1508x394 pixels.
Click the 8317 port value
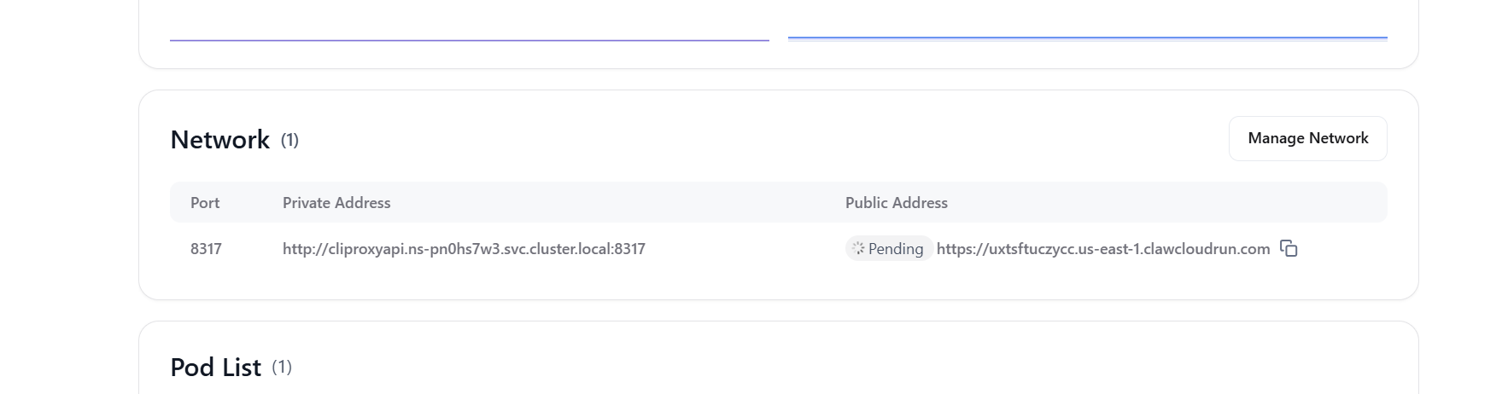(206, 249)
